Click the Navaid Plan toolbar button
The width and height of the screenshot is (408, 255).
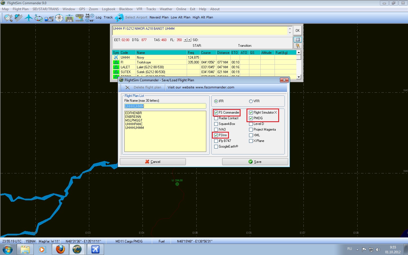159,17
